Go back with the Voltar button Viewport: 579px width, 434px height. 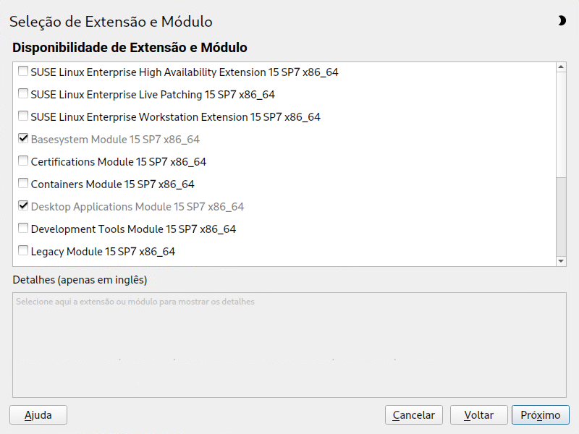[x=478, y=415]
